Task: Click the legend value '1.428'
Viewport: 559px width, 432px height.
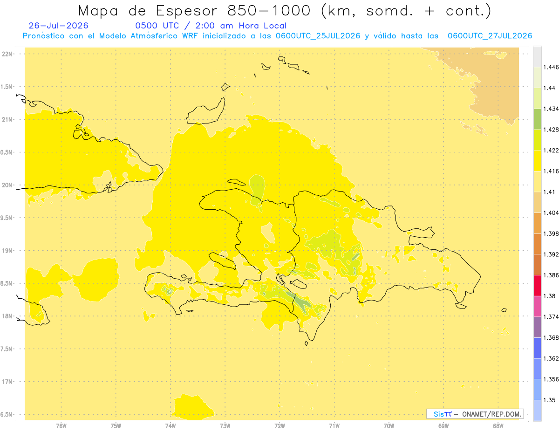Action: coord(551,130)
